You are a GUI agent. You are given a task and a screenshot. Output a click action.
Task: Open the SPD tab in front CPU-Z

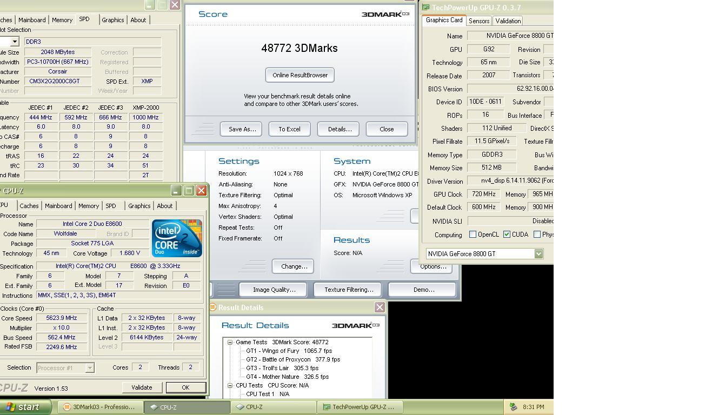click(x=111, y=206)
